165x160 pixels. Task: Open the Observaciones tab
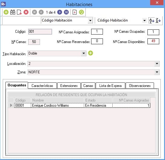click(140, 86)
